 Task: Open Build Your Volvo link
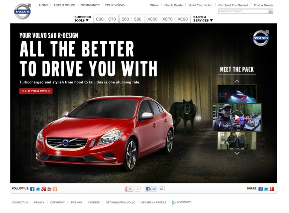coord(200,5)
